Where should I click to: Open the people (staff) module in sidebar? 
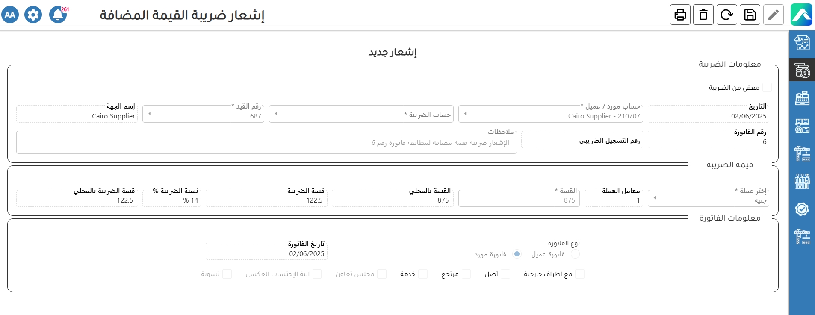pos(802,181)
